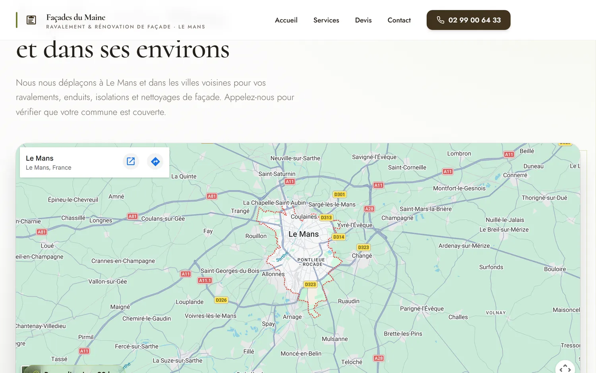Click the Coulans-sur-Gée label
Image resolution: width=596 pixels, height=373 pixels.
pos(163,219)
